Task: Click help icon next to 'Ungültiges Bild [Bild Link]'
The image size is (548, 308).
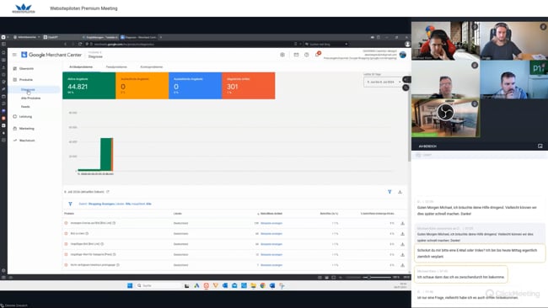Action: (102, 244)
